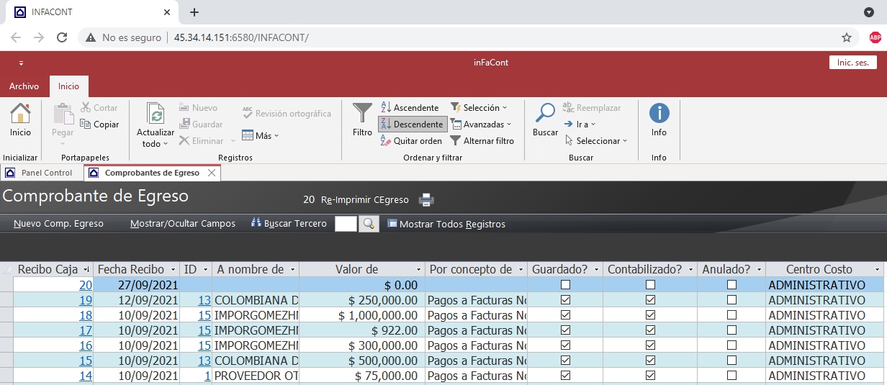The height and width of the screenshot is (385, 887).
Task: Open the Recibo Caja column dropdown
Action: pos(86,270)
